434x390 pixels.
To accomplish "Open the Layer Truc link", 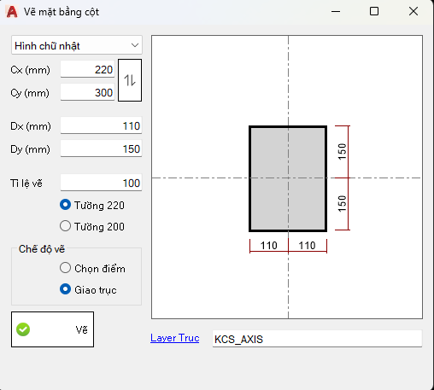I will click(x=175, y=338).
